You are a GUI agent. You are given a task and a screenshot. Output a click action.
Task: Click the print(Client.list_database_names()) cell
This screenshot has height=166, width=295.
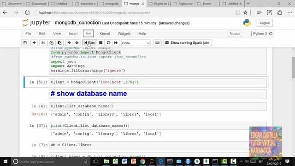pyautogui.click(x=158, y=126)
